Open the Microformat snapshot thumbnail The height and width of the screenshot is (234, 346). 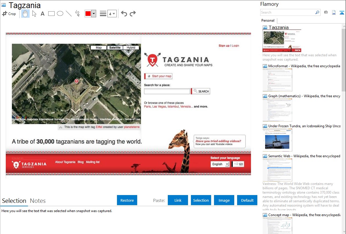(x=277, y=80)
